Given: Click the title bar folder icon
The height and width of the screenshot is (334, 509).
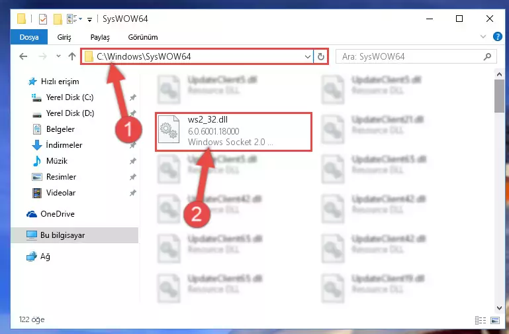Looking at the screenshot, I should point(21,19).
